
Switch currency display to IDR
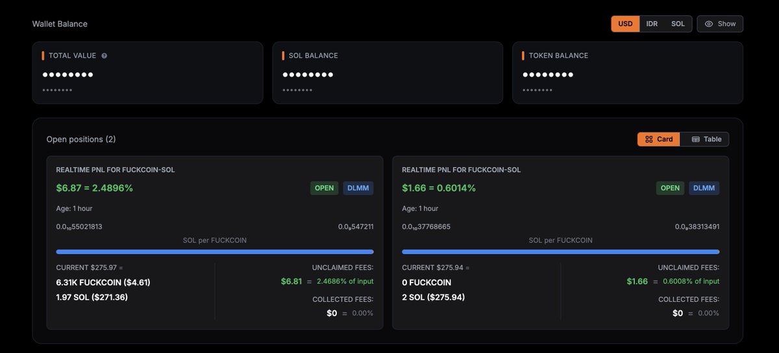click(x=652, y=24)
